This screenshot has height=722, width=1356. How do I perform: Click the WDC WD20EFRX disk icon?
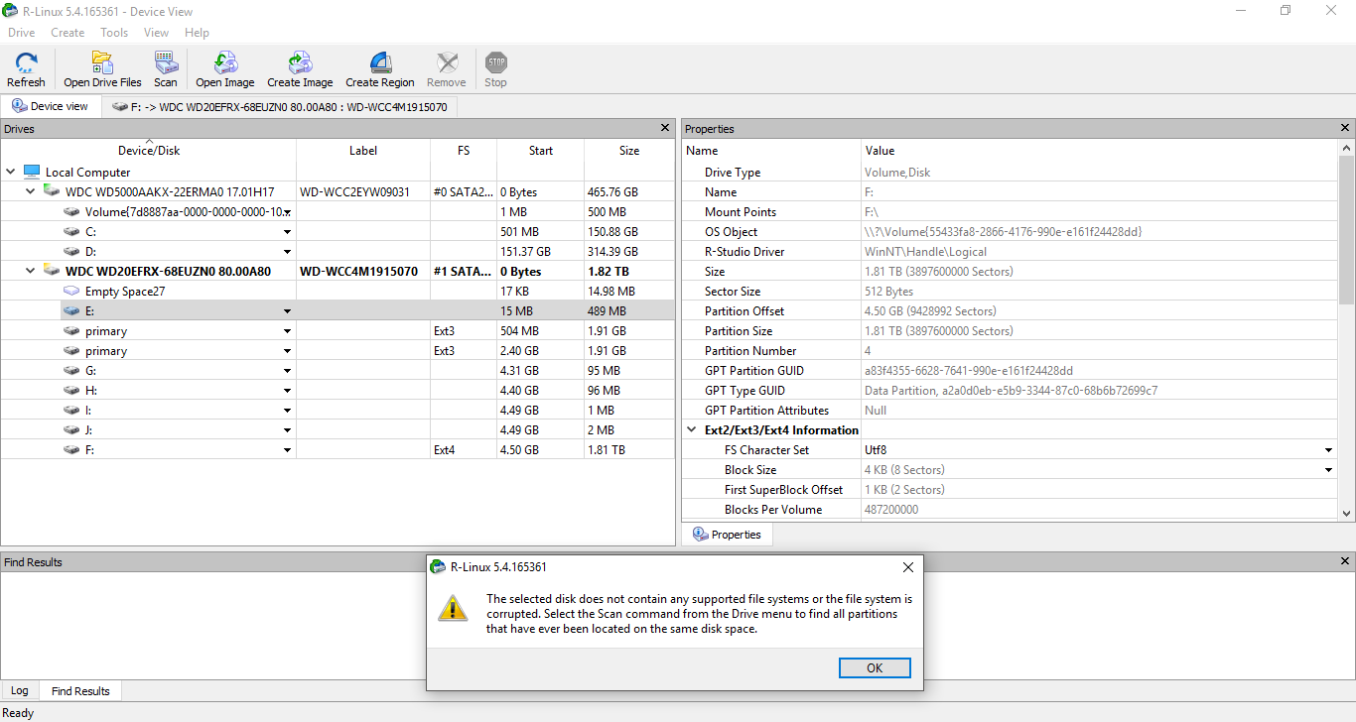tap(52, 271)
